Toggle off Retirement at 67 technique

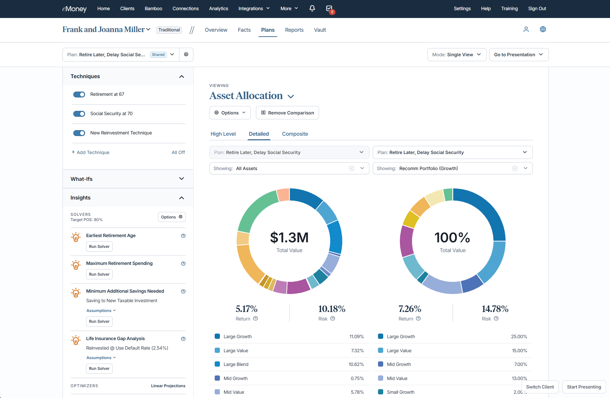coord(79,95)
